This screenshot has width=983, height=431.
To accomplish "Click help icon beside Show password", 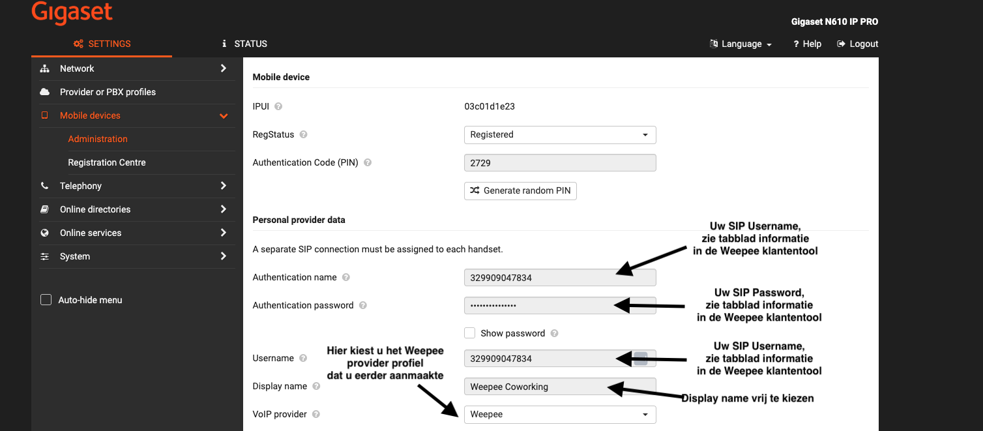I will [554, 333].
